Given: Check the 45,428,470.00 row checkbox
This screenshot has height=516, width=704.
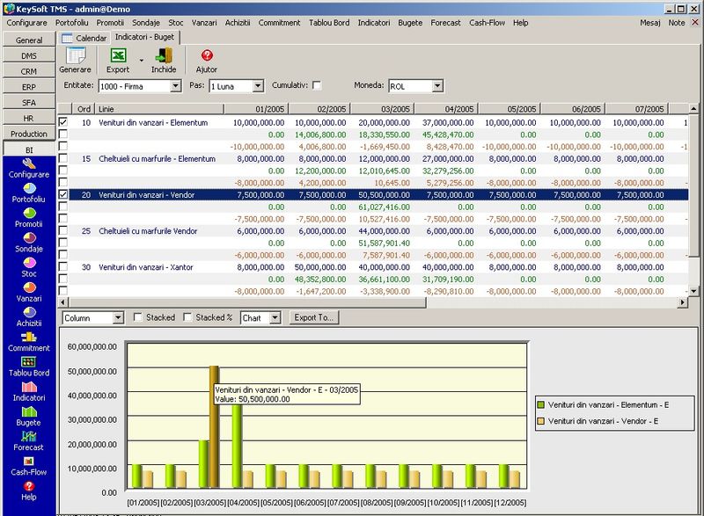Looking at the screenshot, I should coord(63,134).
